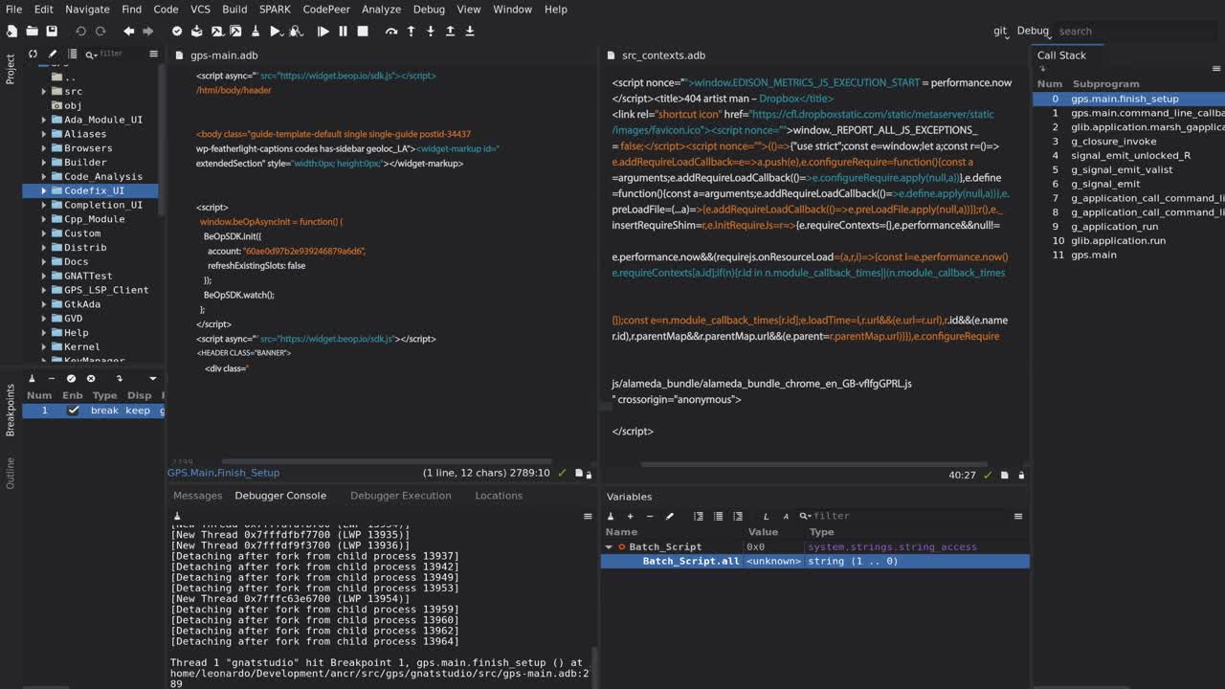The height and width of the screenshot is (689, 1225).
Task: Click the add variable plus icon
Action: pos(630,516)
